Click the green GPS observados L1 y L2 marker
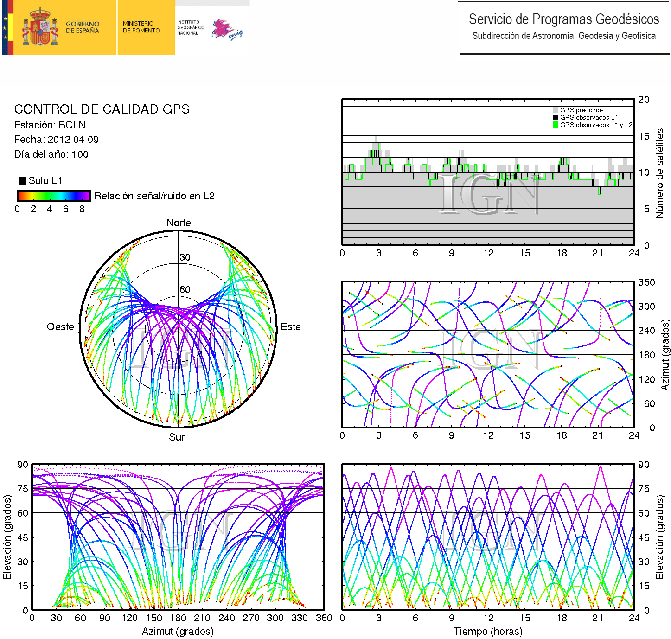The image size is (671, 639). [x=556, y=125]
